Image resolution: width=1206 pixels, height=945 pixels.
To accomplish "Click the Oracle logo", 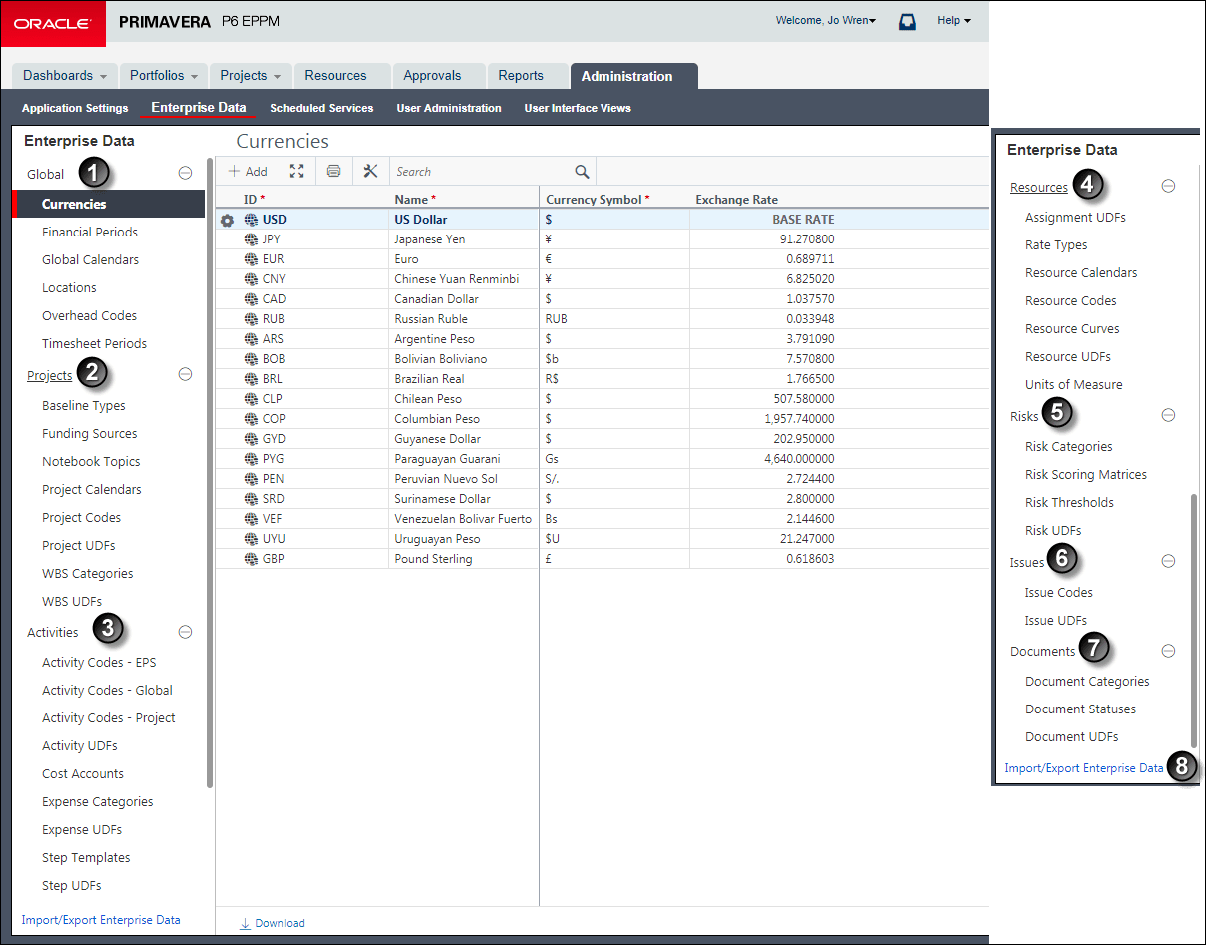I will 53,23.
